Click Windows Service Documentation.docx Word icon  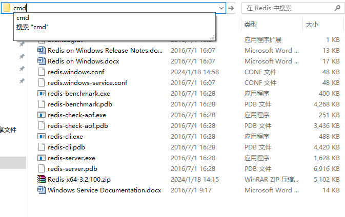[42, 190]
